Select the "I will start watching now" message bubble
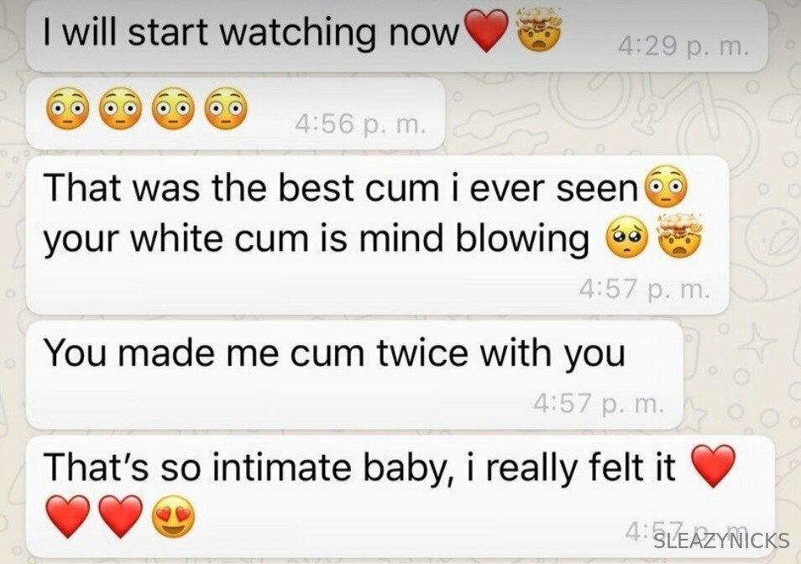Image resolution: width=801 pixels, height=564 pixels. (x=397, y=36)
